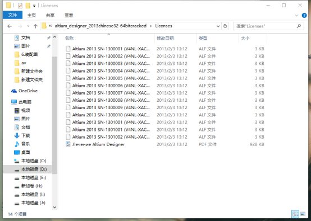
Task: Go up one folder level
Action: tap(35, 26)
